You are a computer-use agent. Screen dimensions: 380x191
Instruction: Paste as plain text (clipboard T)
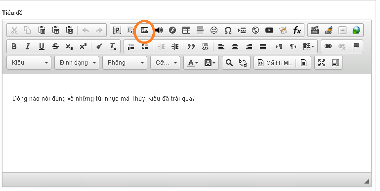click(x=55, y=30)
